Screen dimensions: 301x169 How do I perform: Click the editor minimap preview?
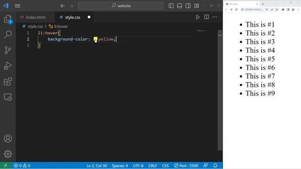202,31
